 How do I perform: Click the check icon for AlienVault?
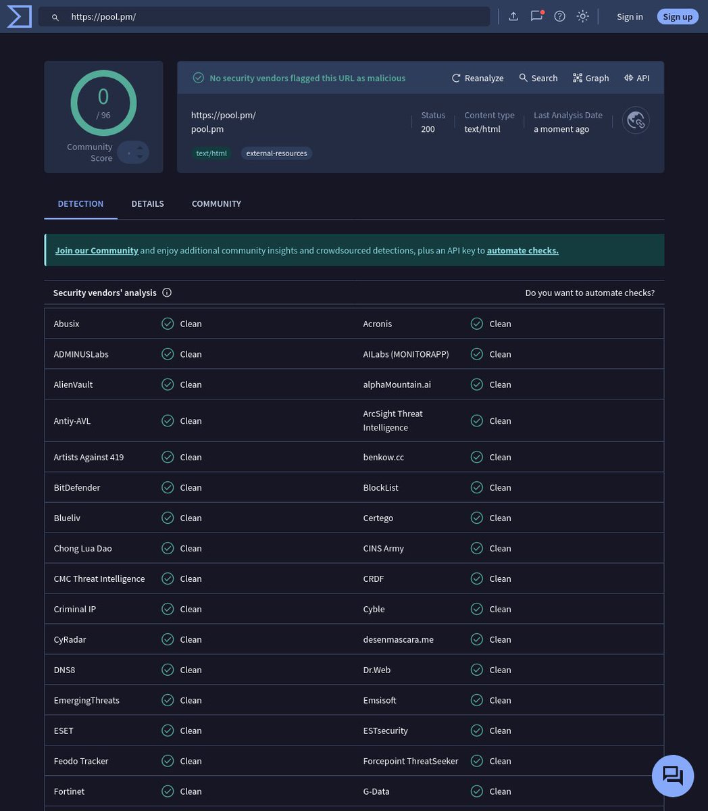pyautogui.click(x=168, y=385)
